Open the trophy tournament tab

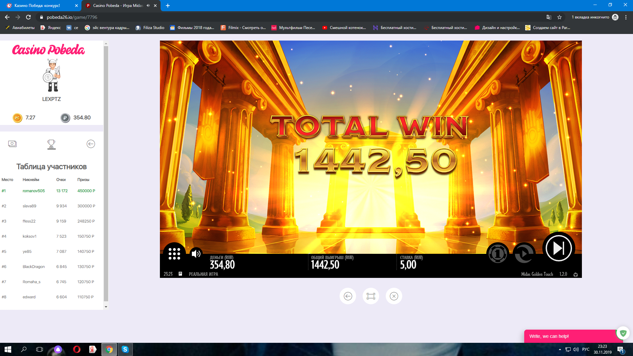[51, 144]
